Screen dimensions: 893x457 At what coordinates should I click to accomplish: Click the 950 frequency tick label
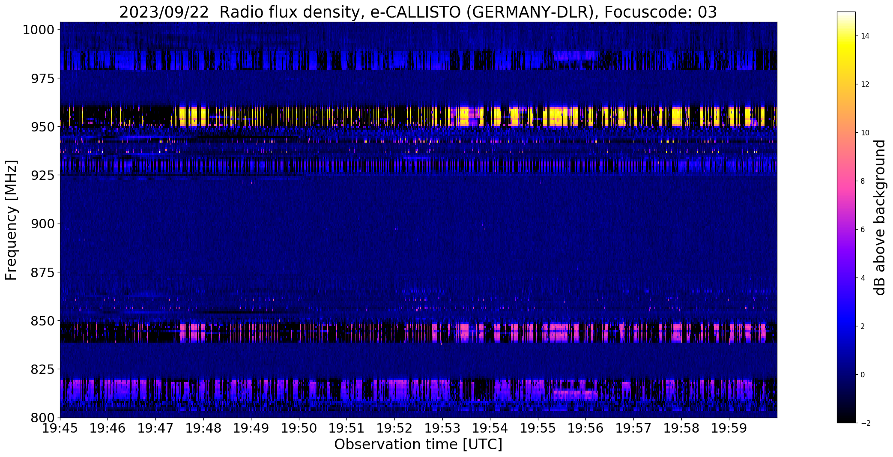43,127
